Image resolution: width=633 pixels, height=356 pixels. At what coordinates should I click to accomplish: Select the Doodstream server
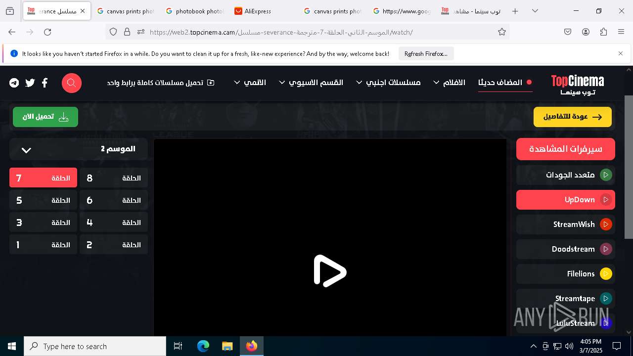point(566,249)
